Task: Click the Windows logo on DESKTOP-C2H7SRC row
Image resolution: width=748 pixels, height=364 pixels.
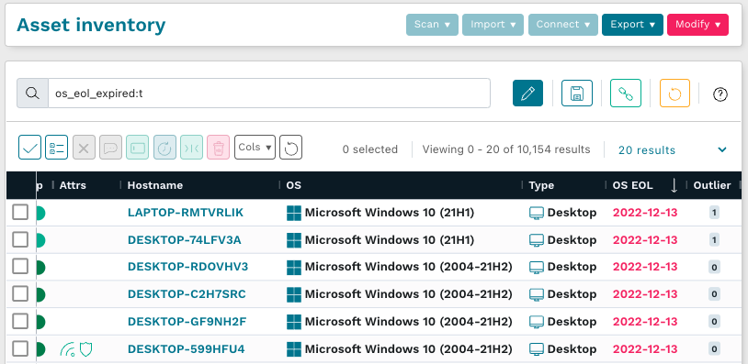Action: pos(294,295)
